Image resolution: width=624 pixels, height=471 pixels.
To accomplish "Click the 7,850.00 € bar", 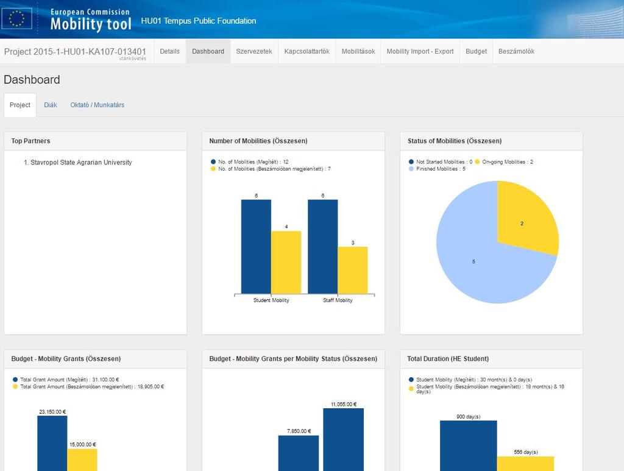I will pos(299,453).
